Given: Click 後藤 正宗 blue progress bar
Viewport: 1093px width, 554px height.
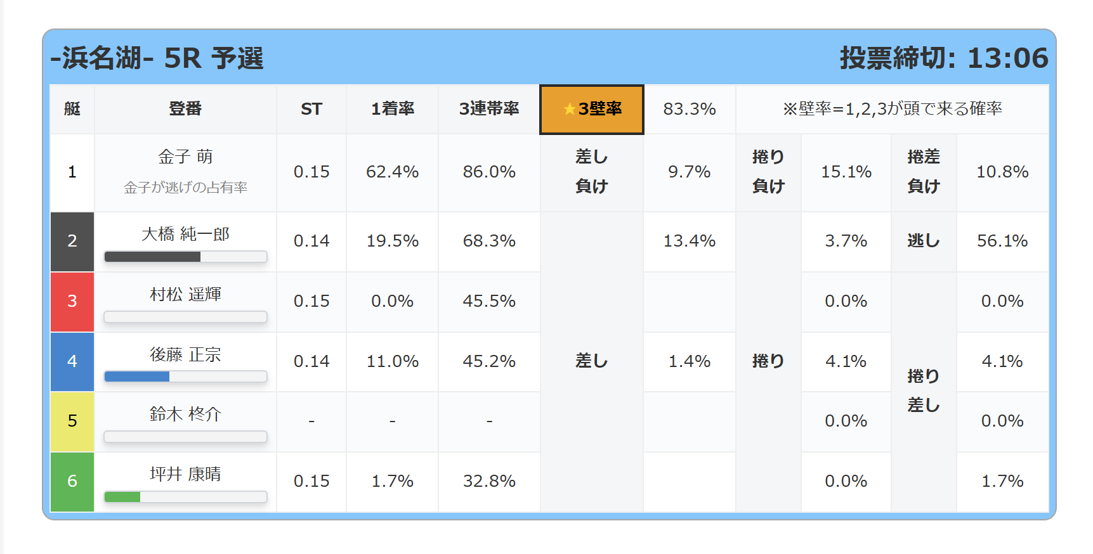Looking at the screenshot, I should coord(185,377).
